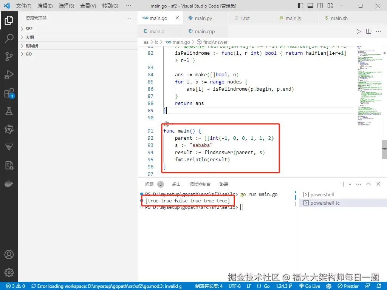387x290 pixels.
Task: Open the Docker whale view
Action: [9, 184]
